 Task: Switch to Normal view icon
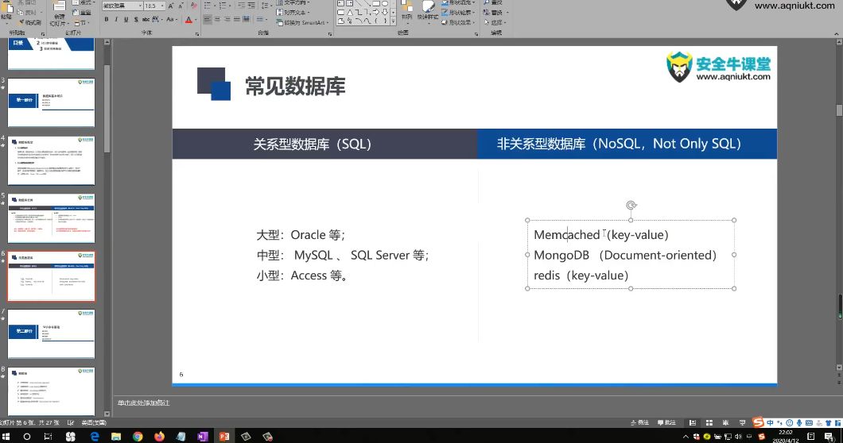[693, 422]
